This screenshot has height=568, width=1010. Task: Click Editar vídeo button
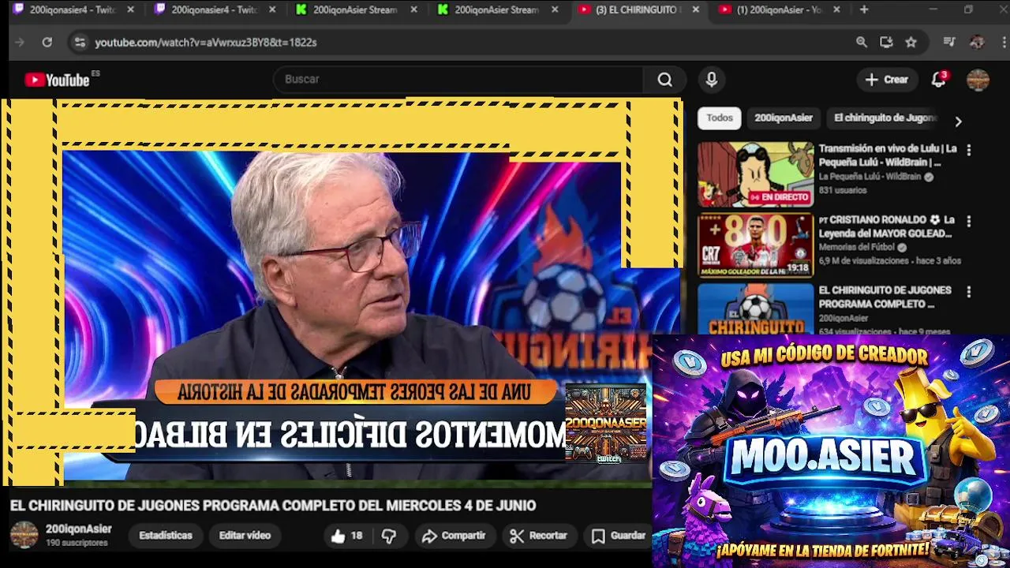coord(245,536)
